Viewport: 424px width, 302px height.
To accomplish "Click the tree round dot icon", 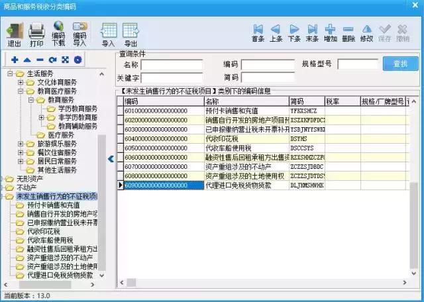I will click(78, 60).
